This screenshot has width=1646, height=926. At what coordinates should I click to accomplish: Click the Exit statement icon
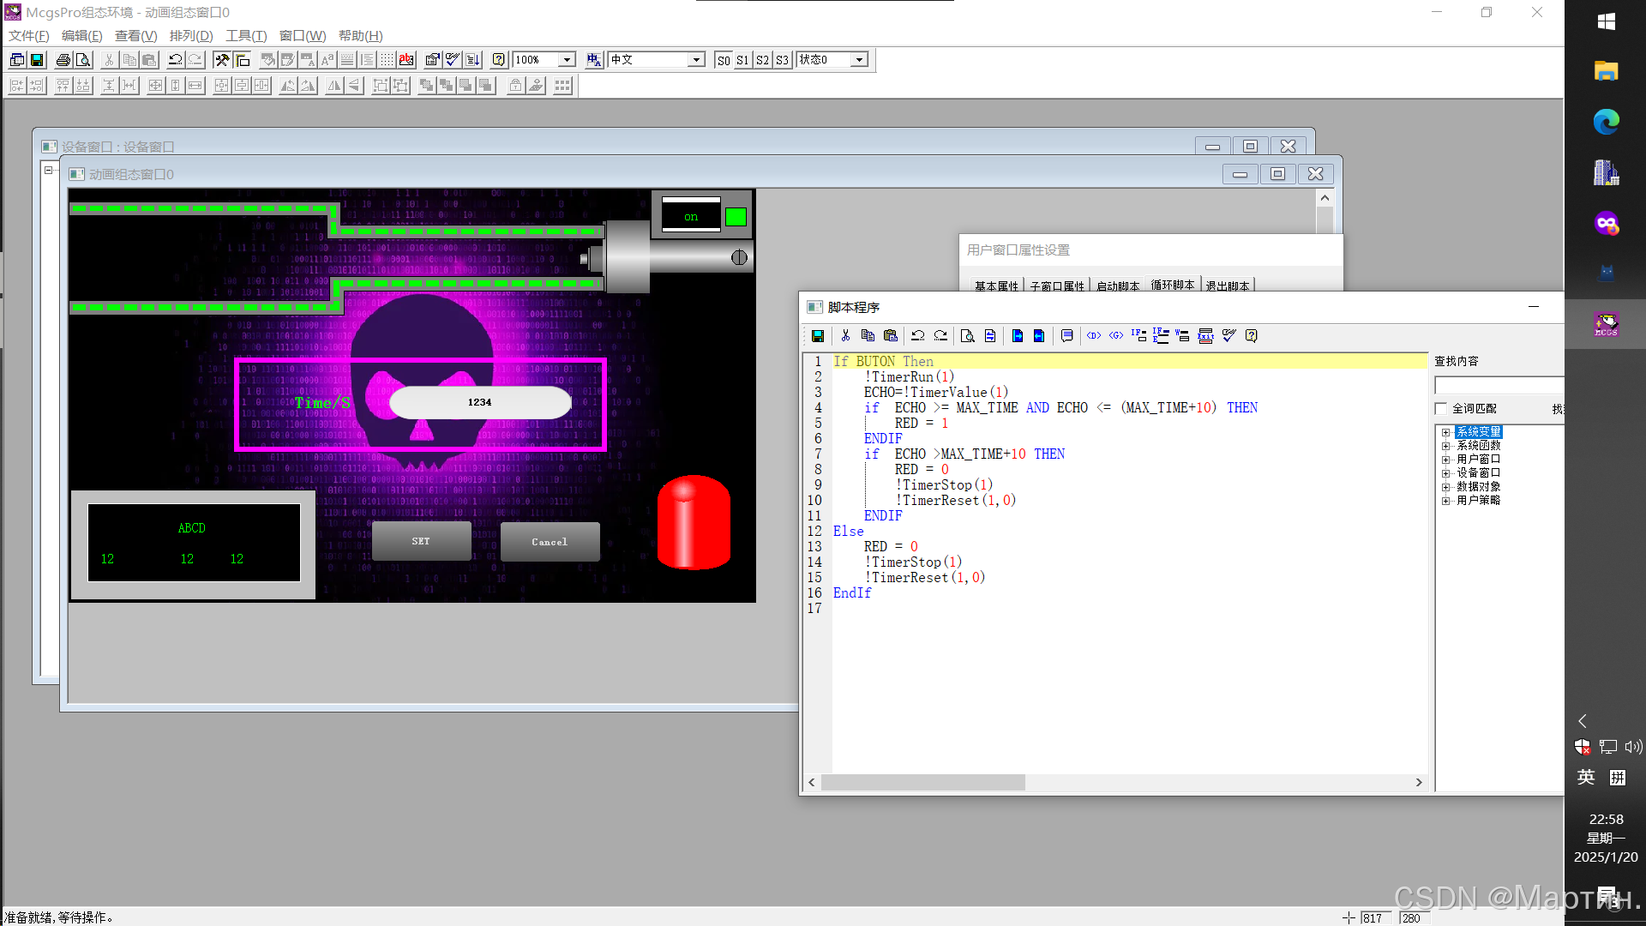click(1205, 336)
